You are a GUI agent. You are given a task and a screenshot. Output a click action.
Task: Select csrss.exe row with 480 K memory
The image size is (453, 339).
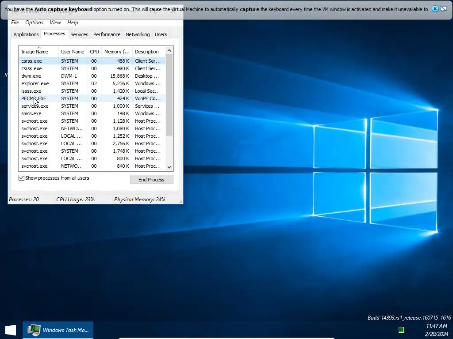(92, 68)
